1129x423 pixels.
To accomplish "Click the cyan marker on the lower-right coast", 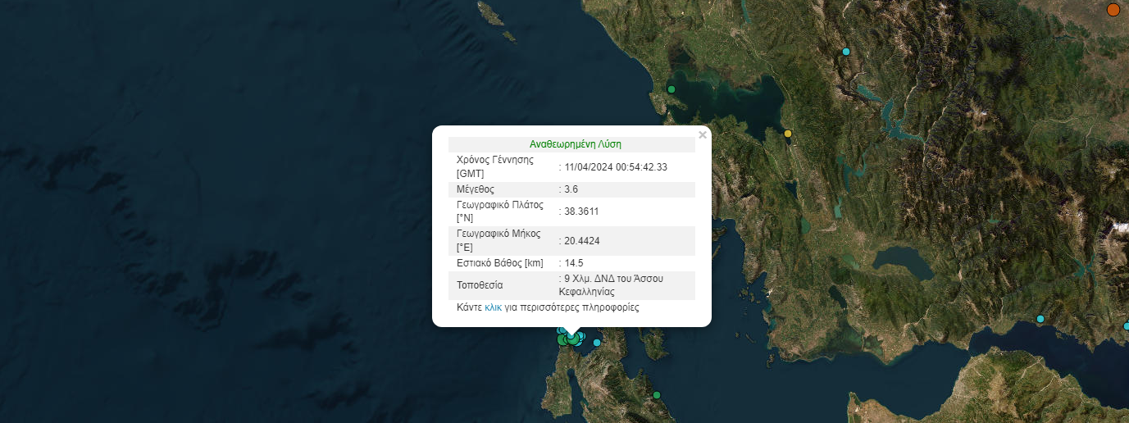I will (x=1040, y=318).
